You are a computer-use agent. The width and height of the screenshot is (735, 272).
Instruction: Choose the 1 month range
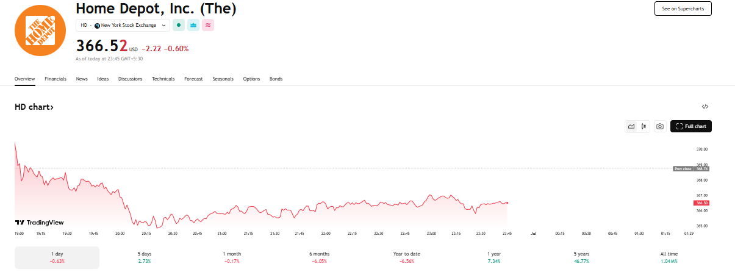point(232,257)
